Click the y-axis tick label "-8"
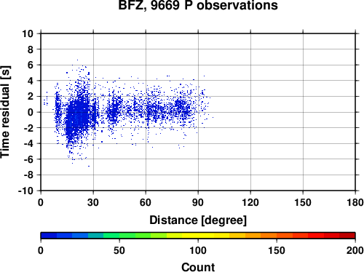This screenshot has width=364, height=272. [x=28, y=175]
